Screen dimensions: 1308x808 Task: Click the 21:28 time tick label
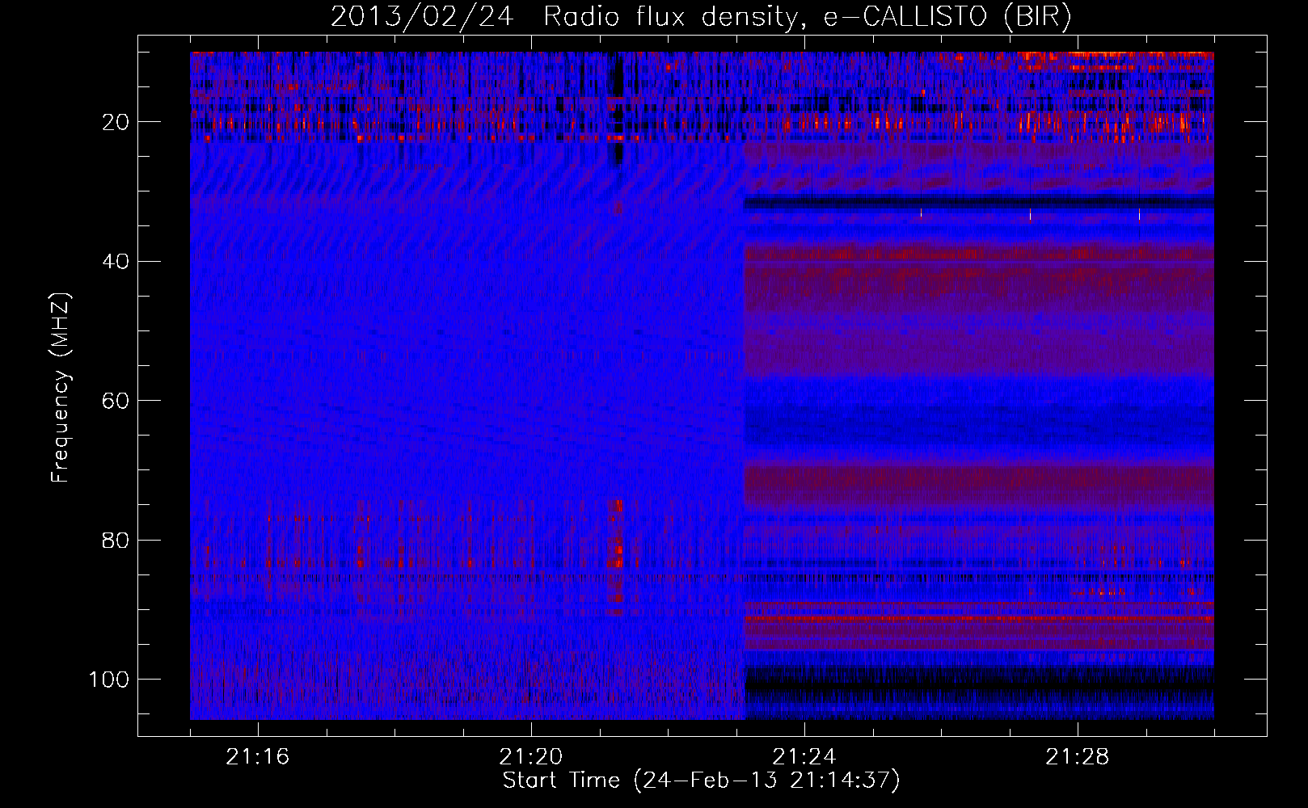(1078, 757)
